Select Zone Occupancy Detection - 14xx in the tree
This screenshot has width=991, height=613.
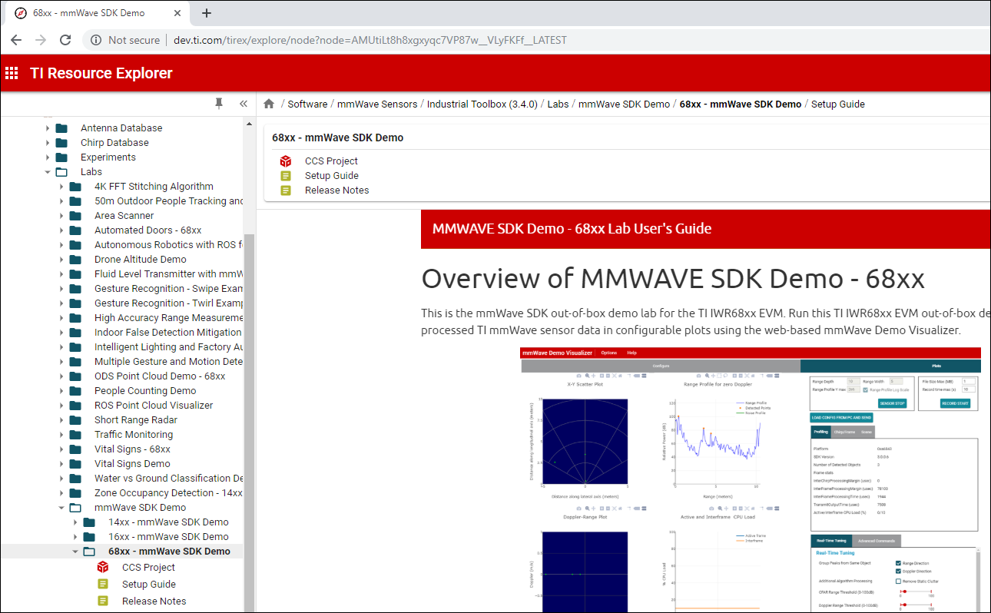(x=169, y=493)
